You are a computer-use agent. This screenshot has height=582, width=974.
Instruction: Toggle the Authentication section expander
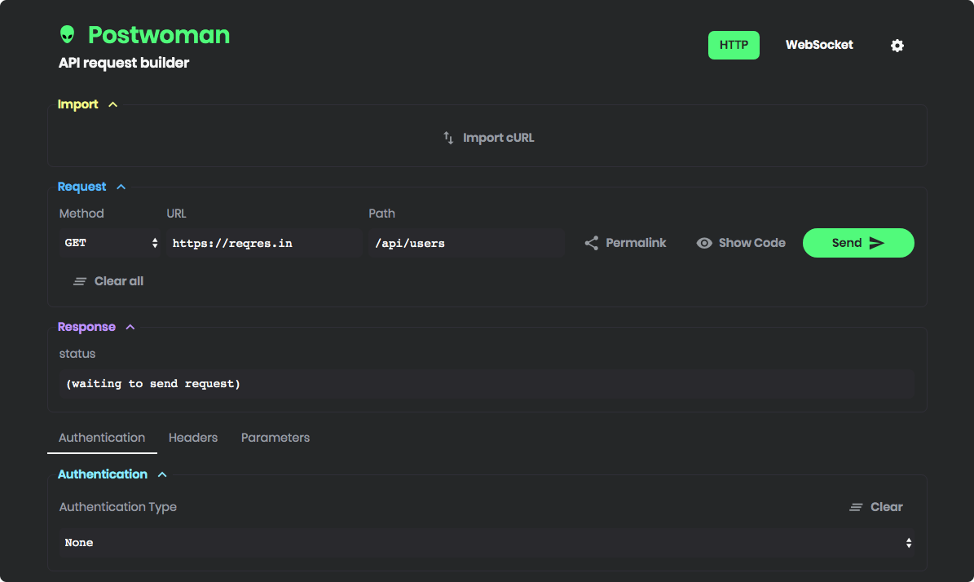click(162, 474)
